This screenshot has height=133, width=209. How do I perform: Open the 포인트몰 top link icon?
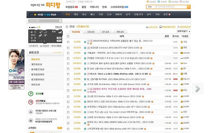tap(170, 2)
